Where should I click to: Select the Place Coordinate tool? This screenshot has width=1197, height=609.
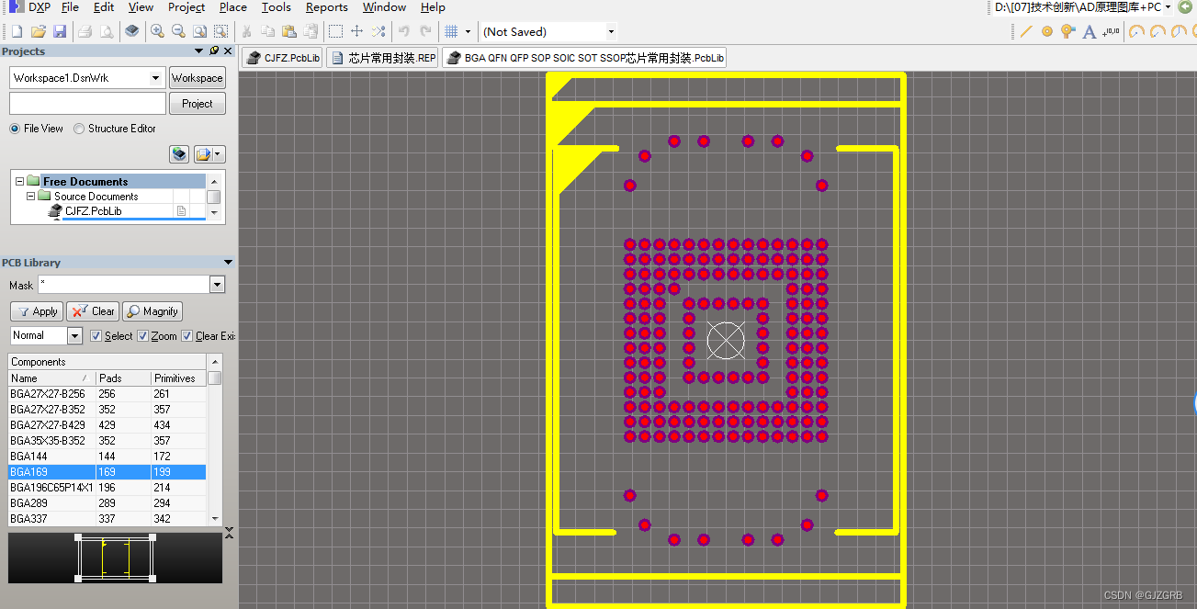point(1112,31)
